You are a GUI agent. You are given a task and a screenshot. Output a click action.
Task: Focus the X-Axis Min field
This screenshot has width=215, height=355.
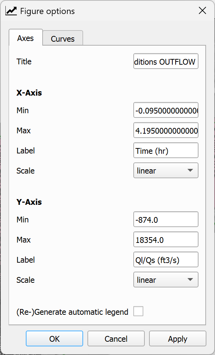[166, 110]
